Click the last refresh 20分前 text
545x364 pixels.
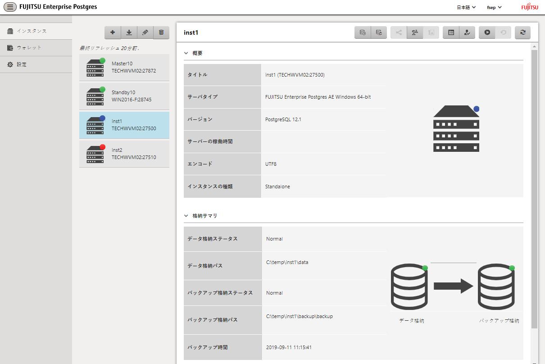pos(109,47)
